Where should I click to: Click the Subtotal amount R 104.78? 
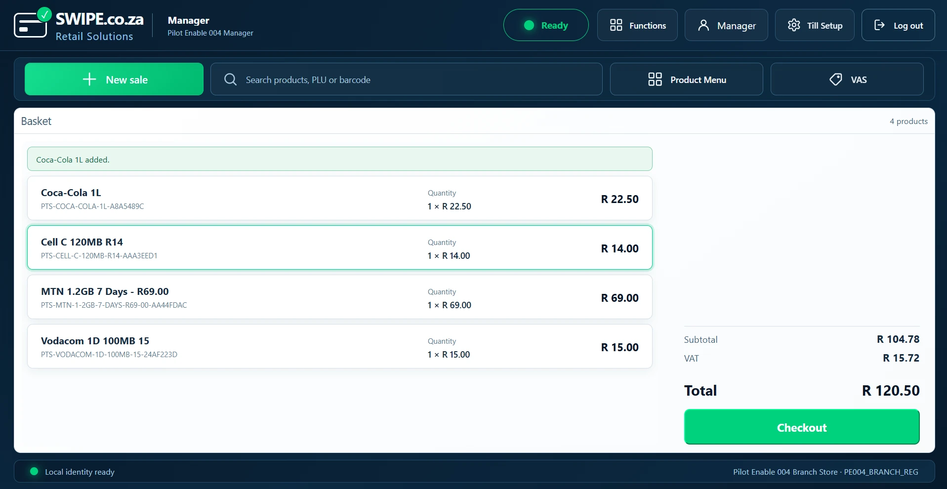tap(898, 339)
